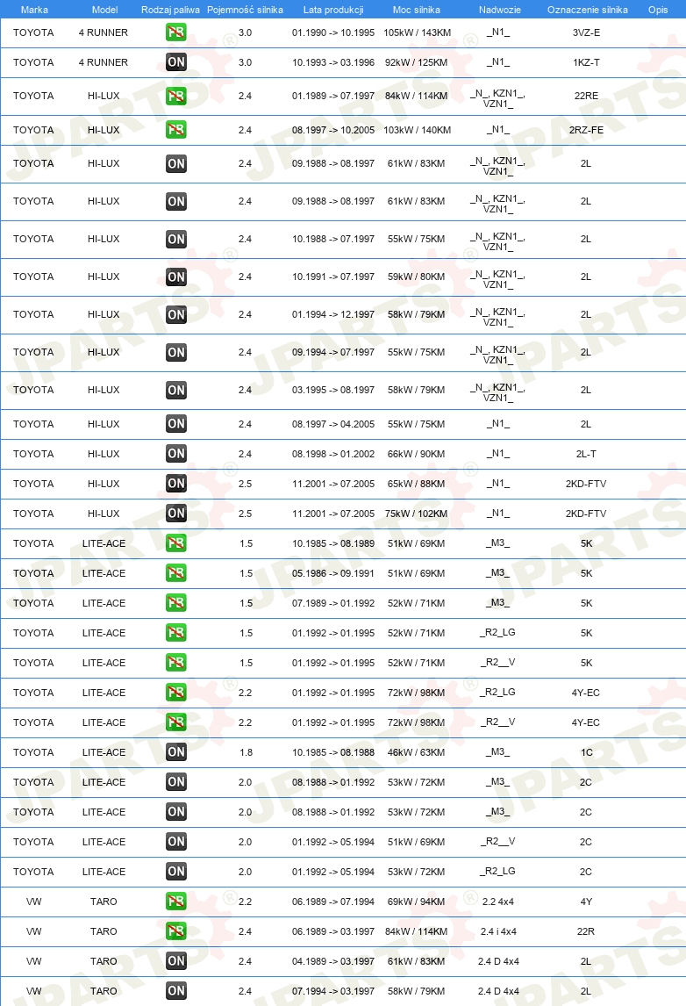Viewport: 686px width, 1006px height.
Task: Click the Model column header
Action: tap(104, 10)
